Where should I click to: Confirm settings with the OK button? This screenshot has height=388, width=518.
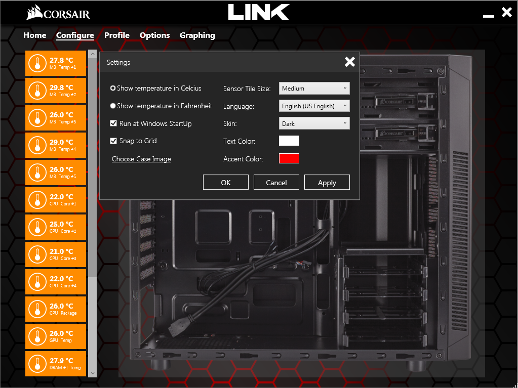[x=226, y=183]
